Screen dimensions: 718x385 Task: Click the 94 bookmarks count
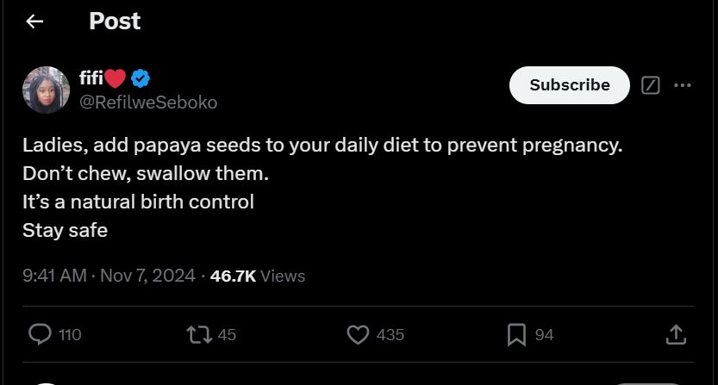(544, 335)
